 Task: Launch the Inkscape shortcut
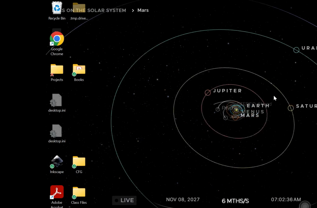(x=57, y=164)
